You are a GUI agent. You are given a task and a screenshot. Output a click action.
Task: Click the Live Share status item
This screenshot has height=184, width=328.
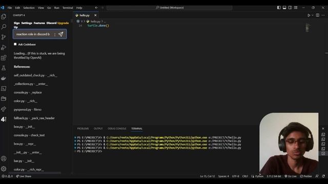tap(24, 176)
